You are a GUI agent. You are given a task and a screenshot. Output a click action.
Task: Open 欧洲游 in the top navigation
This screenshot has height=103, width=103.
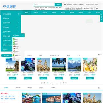coord(81,13)
